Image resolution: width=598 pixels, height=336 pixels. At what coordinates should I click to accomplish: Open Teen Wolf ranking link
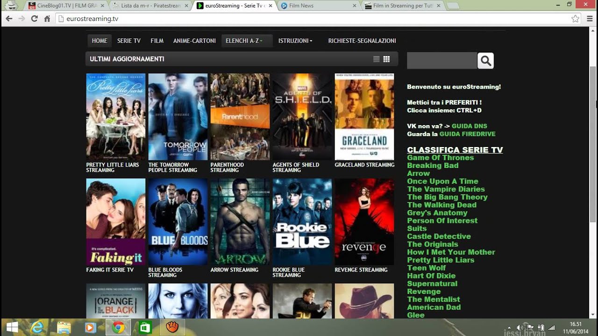click(426, 268)
